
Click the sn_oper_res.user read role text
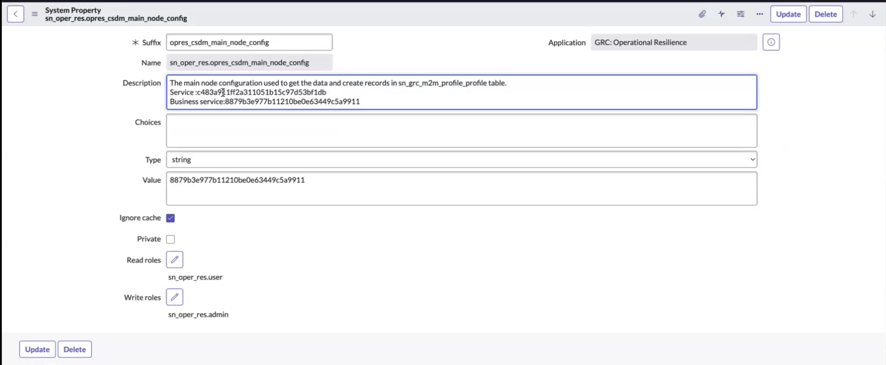pyautogui.click(x=195, y=277)
